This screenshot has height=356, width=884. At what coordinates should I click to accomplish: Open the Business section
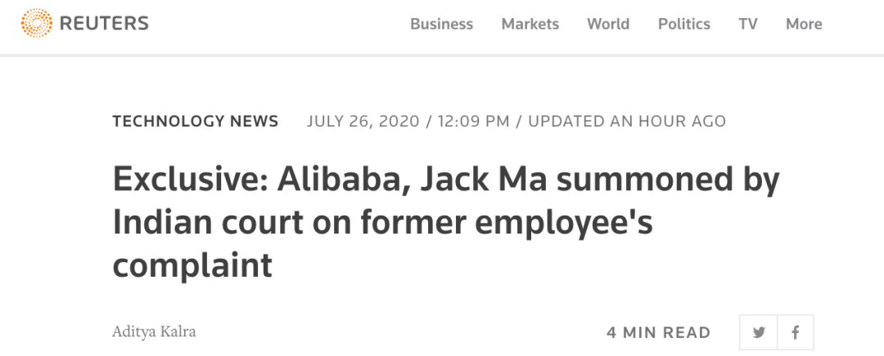pyautogui.click(x=441, y=24)
